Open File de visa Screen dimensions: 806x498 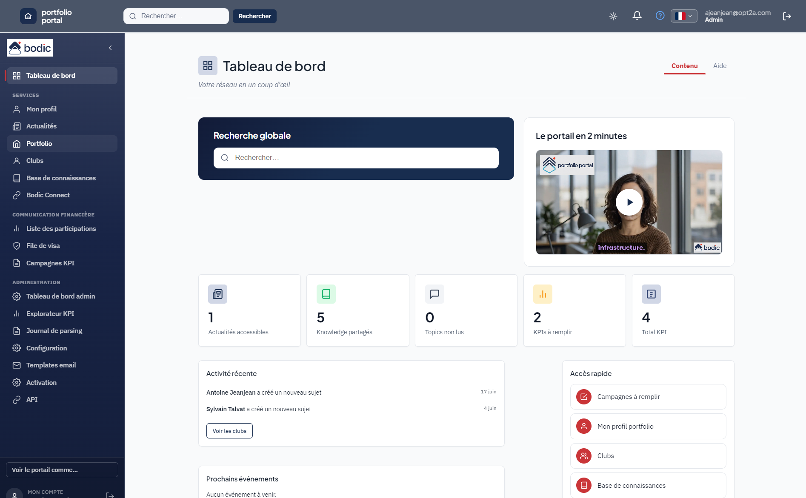click(62, 246)
